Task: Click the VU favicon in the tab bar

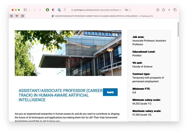Action: click(53, 16)
